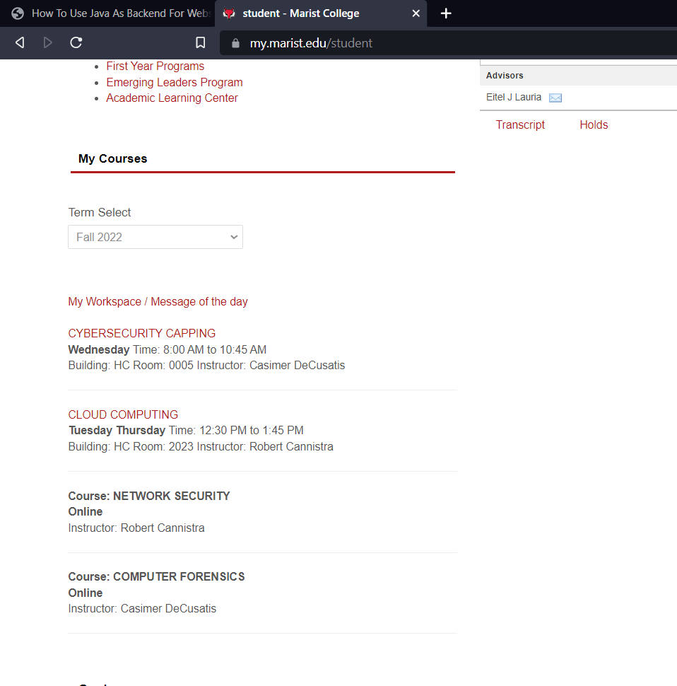Viewport: 677px width, 686px height.
Task: Click the Term Select label
Action: click(x=99, y=212)
